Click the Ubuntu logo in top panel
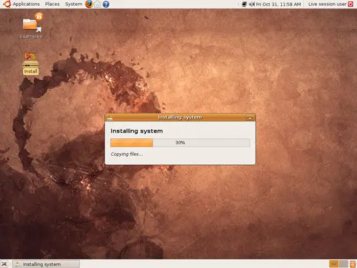The width and height of the screenshot is (357, 268). click(6, 4)
